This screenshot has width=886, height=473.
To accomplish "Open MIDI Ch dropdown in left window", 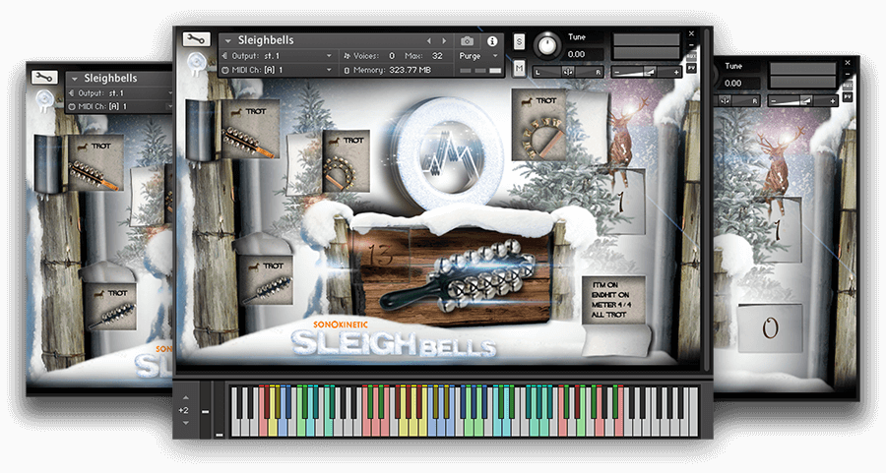I will pos(120,106).
